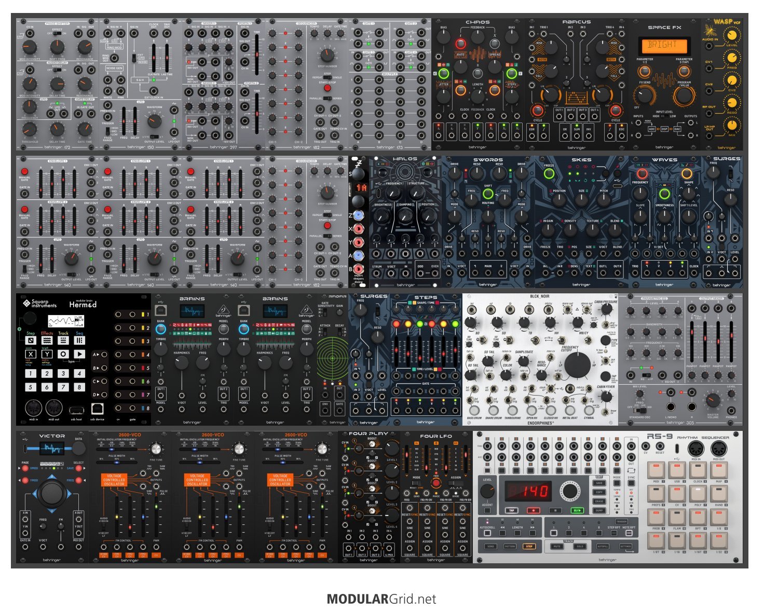Click Abacus CYCLE button above the EOR jack
The image size is (764, 610).
538,111
